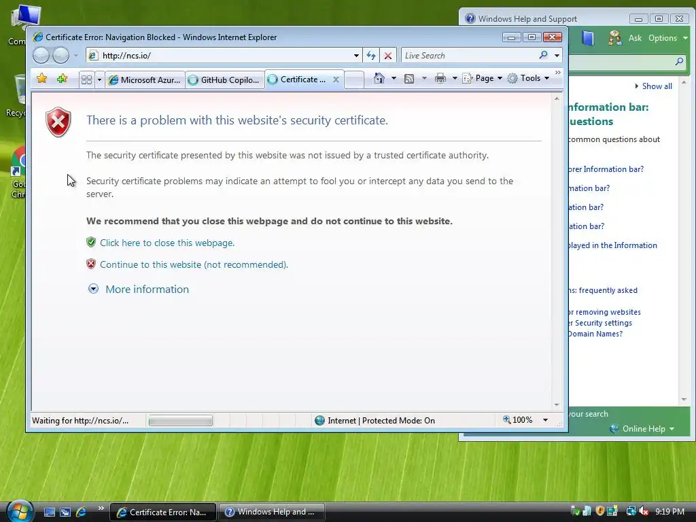
Task: Click the 9:19 PM clock
Action: click(669, 511)
